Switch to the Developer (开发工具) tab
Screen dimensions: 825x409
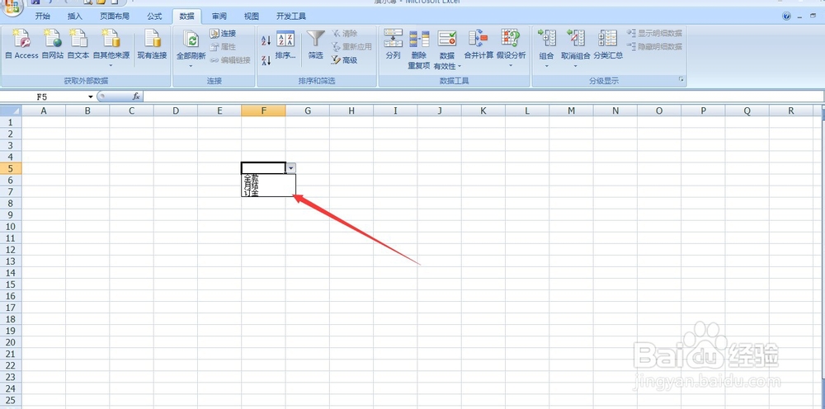291,16
